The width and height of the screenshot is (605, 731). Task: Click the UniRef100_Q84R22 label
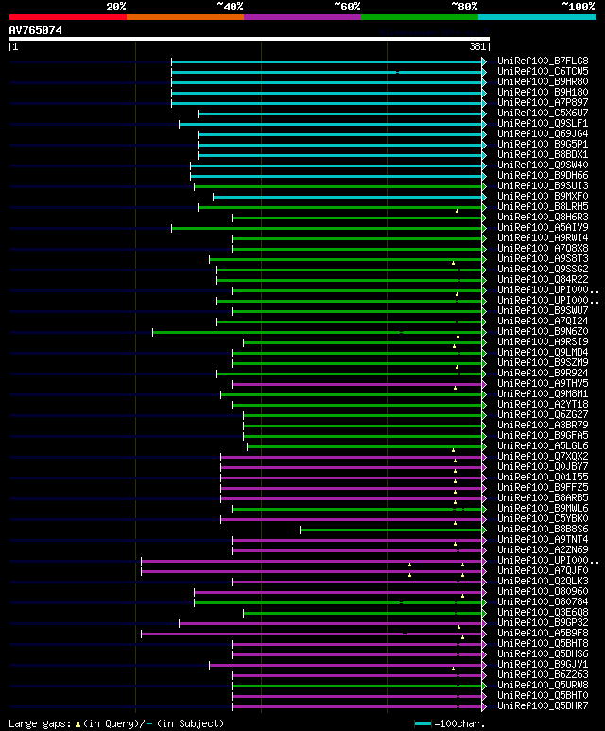pyautogui.click(x=543, y=279)
